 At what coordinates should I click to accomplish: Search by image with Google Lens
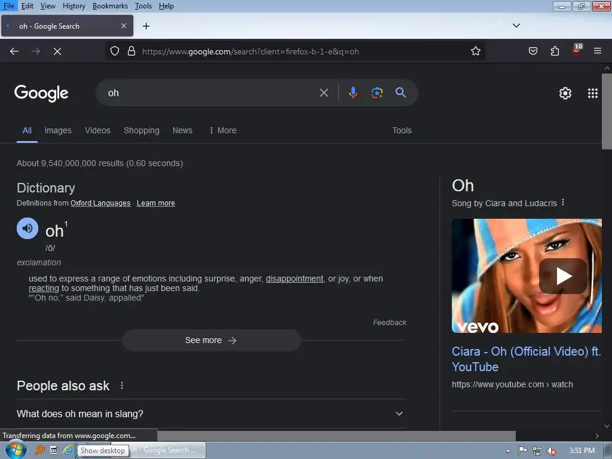(377, 93)
